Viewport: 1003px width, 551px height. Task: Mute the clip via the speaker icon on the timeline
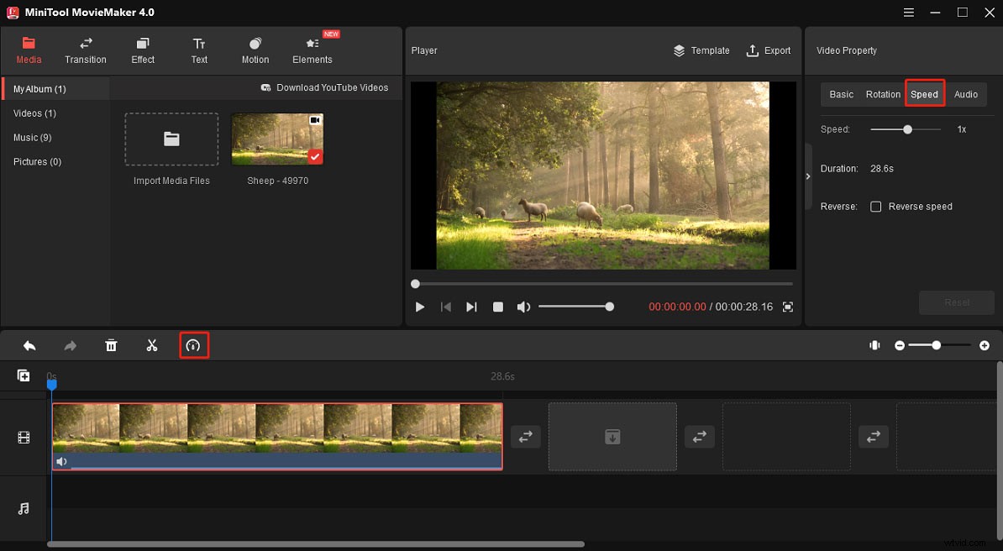point(62,460)
